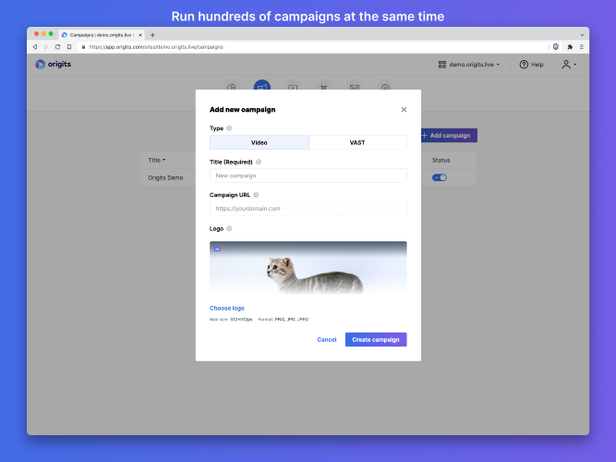The width and height of the screenshot is (616, 462).
Task: Click the Cancel button in dialog
Action: point(327,339)
